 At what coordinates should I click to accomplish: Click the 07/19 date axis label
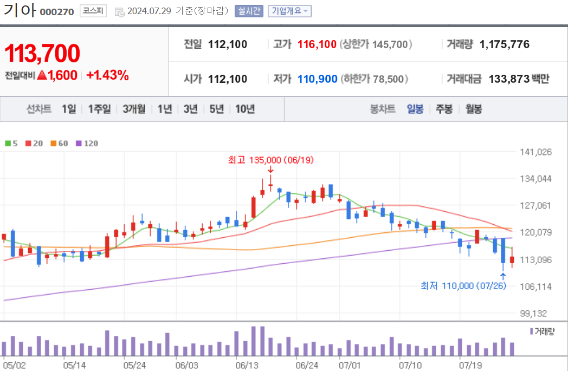click(x=470, y=365)
